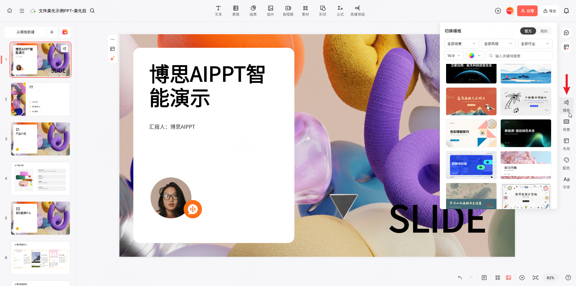
Task: Choose the 新能源·驱动绿色未来 template
Action: tap(526, 133)
